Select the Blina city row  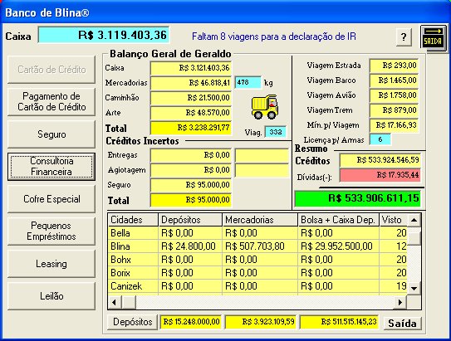[x=257, y=246]
